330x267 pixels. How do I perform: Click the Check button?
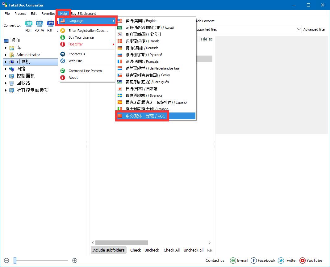[x=136, y=250]
